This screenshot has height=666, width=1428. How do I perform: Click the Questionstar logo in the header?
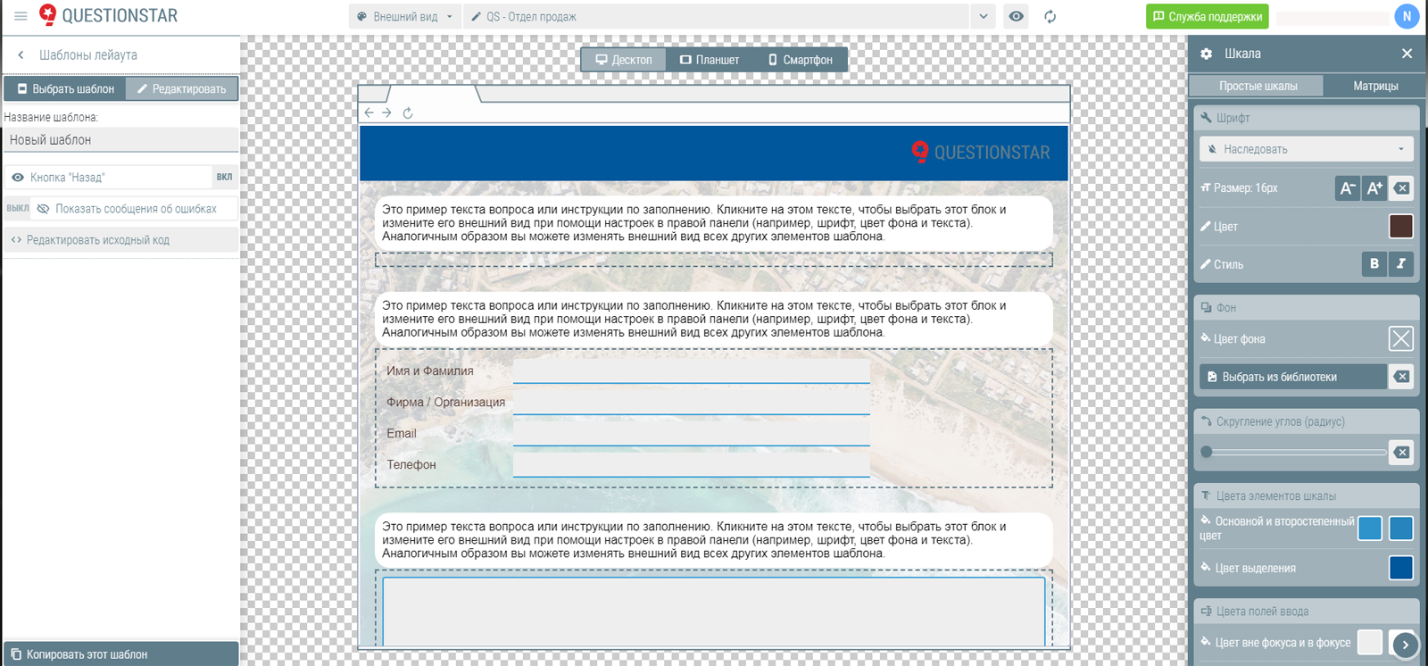click(x=108, y=15)
